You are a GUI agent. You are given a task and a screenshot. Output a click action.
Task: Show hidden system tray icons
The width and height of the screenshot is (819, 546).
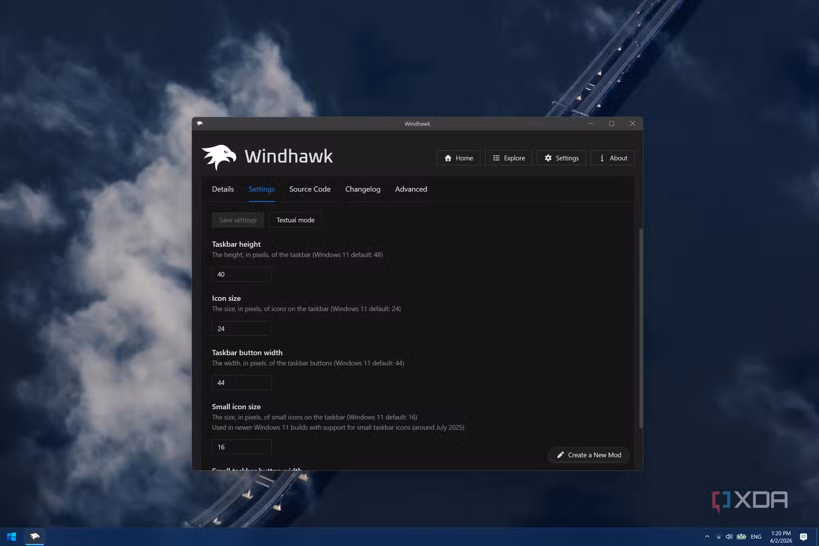point(707,537)
